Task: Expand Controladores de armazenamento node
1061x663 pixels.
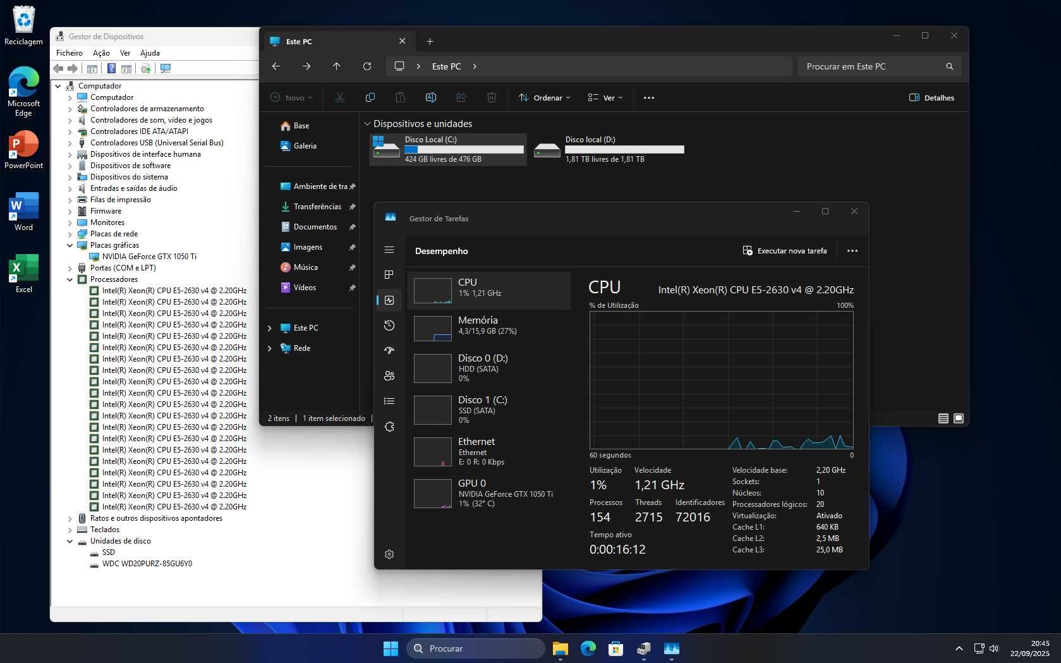Action: [x=70, y=109]
